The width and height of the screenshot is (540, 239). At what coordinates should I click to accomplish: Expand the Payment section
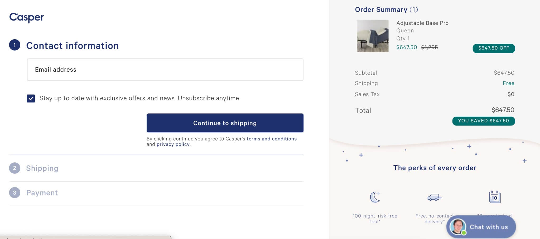tap(42, 192)
